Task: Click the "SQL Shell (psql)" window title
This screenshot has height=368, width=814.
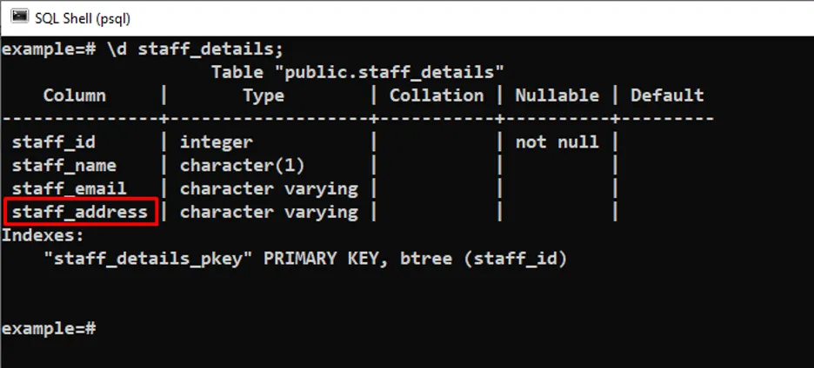Action: pos(83,17)
